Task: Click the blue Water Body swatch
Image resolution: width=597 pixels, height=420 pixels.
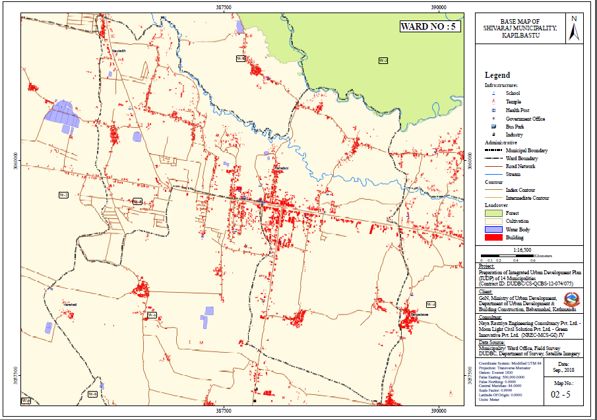Action: click(493, 229)
